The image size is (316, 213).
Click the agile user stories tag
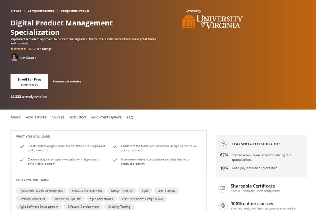pyautogui.click(x=101, y=199)
